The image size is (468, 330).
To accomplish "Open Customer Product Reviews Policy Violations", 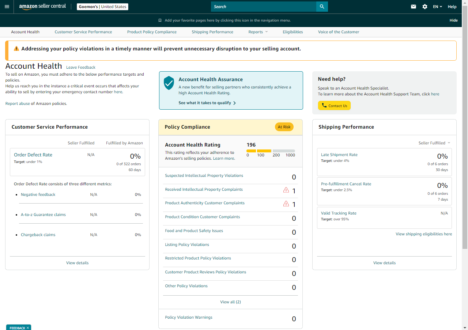I will pyautogui.click(x=205, y=272).
